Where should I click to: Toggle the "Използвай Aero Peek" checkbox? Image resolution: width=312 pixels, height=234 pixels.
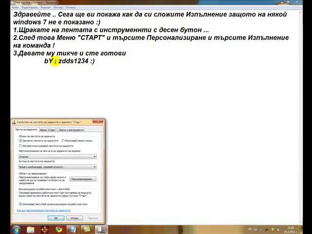20,204
